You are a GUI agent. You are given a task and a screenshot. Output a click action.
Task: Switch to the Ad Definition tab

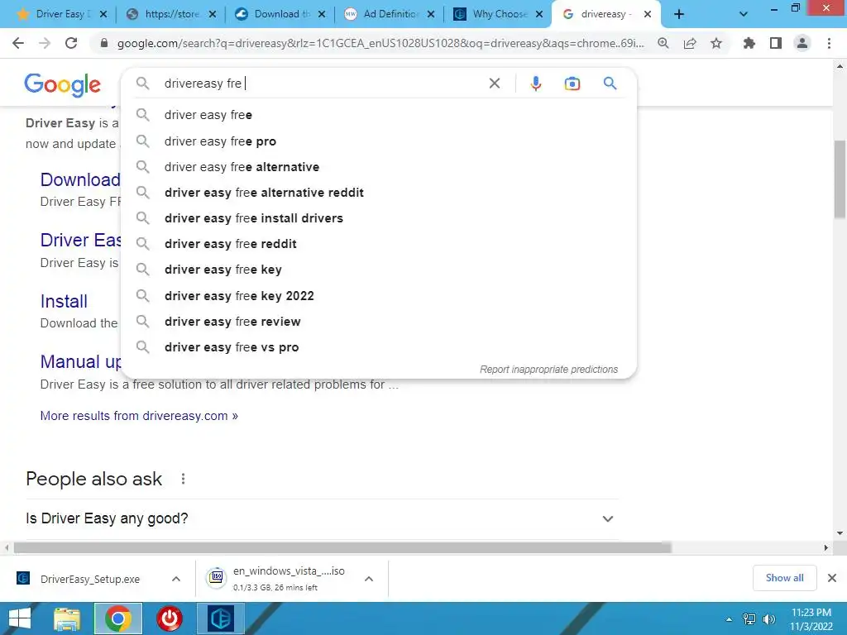[x=389, y=14]
